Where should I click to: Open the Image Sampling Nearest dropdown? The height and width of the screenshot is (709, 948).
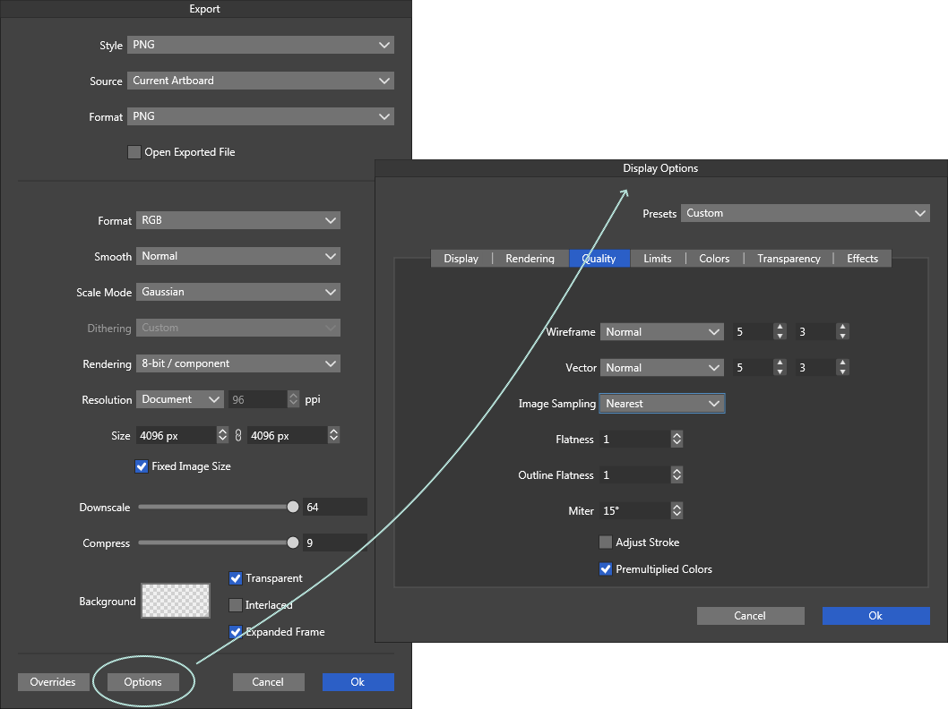click(662, 404)
